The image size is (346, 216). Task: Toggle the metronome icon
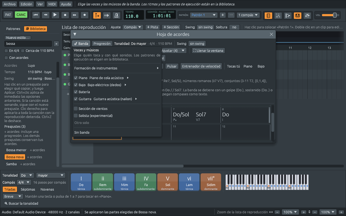[117, 15]
